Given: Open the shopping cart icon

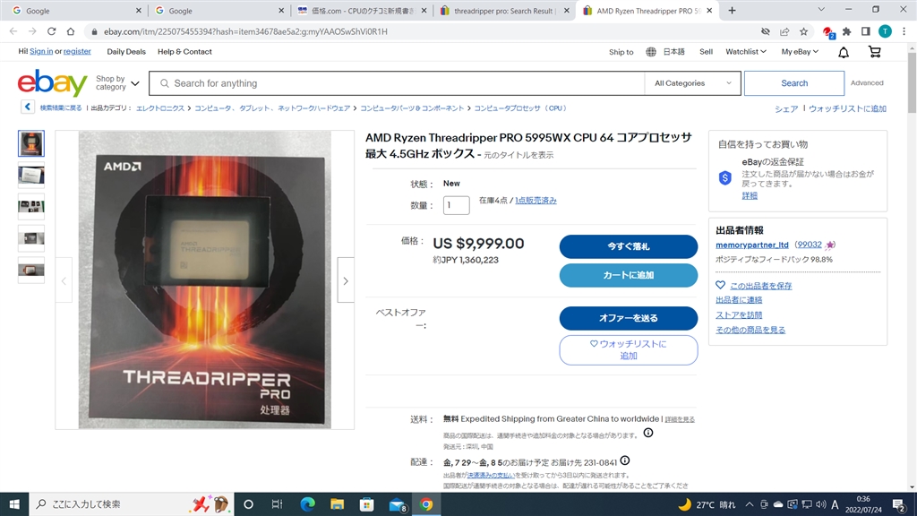Looking at the screenshot, I should pos(874,52).
